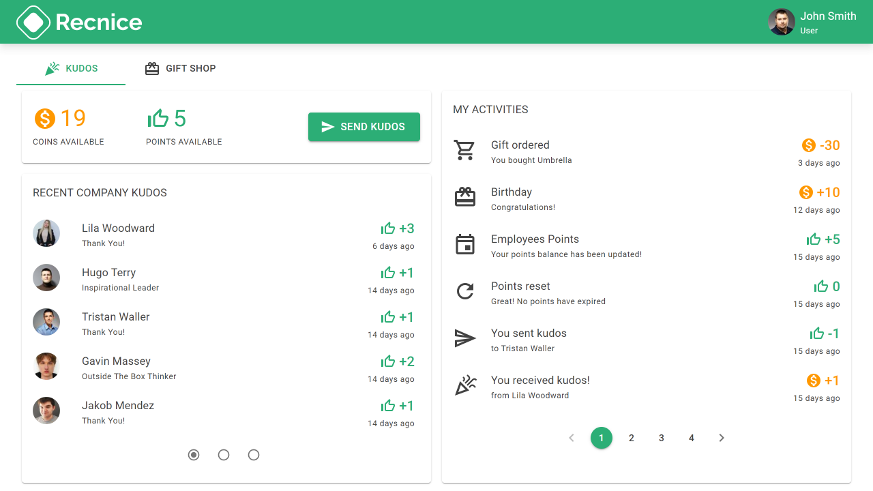Screen dimensions: 873x491
Task: Click Jakob Mendez's avatar picture
Action: pos(46,411)
